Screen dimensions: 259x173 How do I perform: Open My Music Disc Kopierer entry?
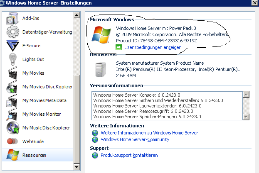click(x=38, y=128)
